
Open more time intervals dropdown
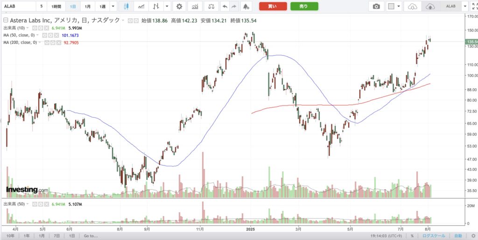coord(113,6)
